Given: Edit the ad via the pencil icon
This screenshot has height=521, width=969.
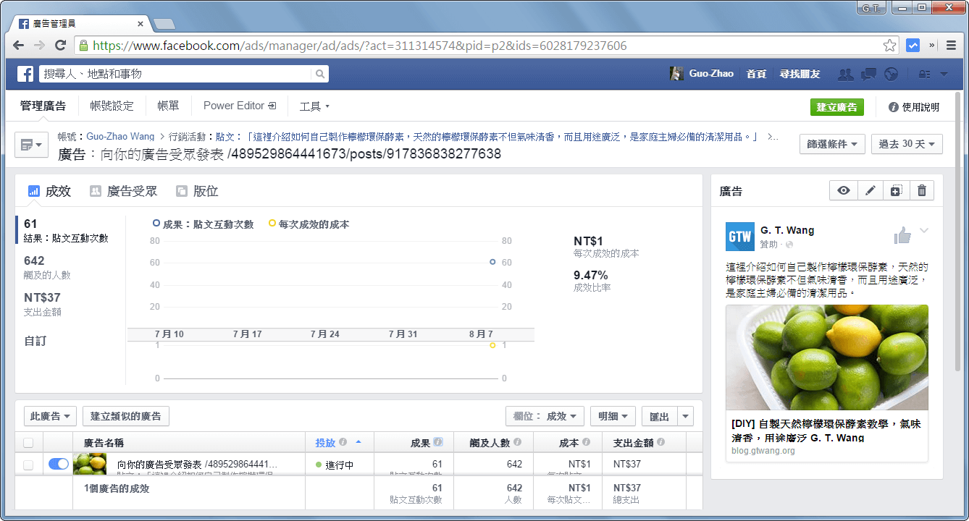Looking at the screenshot, I should (870, 190).
